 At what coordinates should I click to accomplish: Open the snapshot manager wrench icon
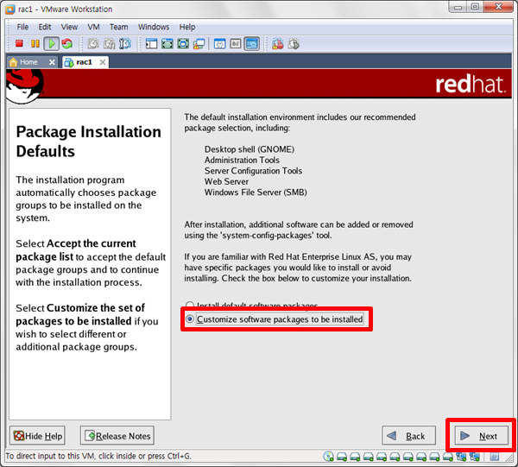pyautogui.click(x=125, y=44)
